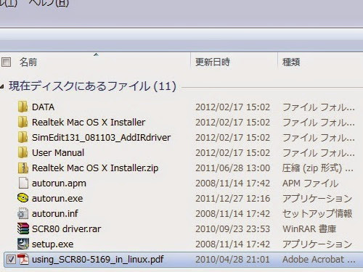This screenshot has width=363, height=272.
Task: Sort by the 種類 column header
Action: pos(291,62)
